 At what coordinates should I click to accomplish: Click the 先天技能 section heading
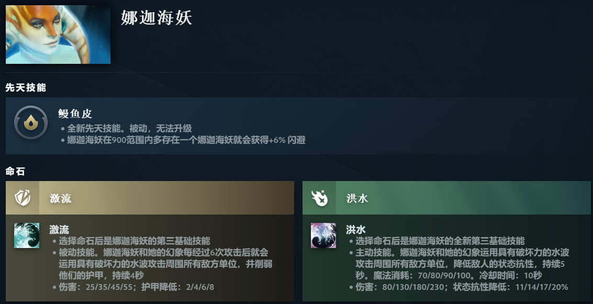pyautogui.click(x=26, y=88)
